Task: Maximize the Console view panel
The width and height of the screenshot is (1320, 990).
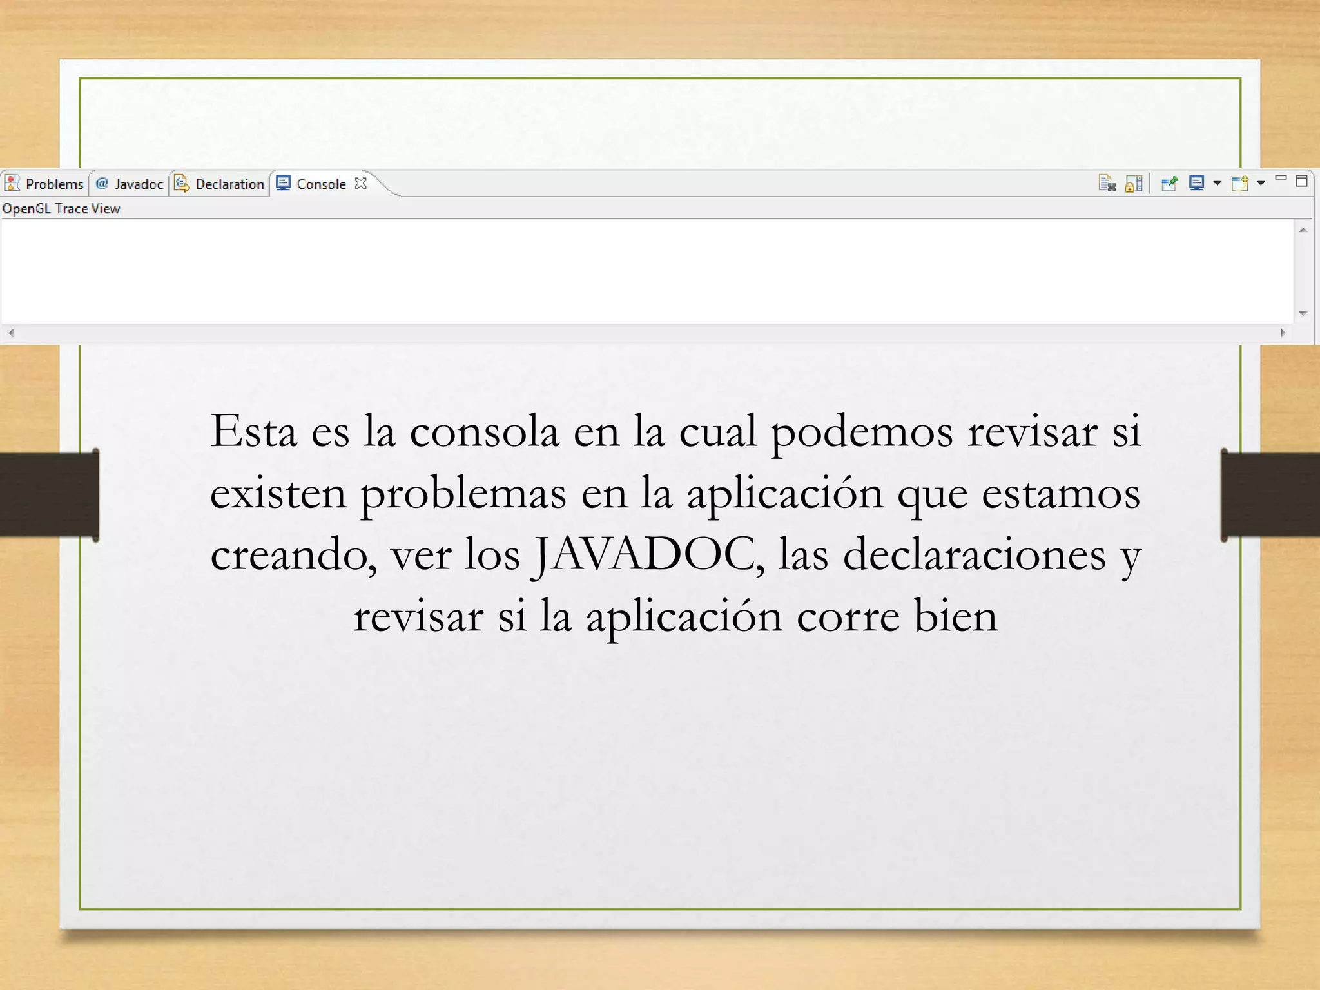Action: coord(1301,181)
